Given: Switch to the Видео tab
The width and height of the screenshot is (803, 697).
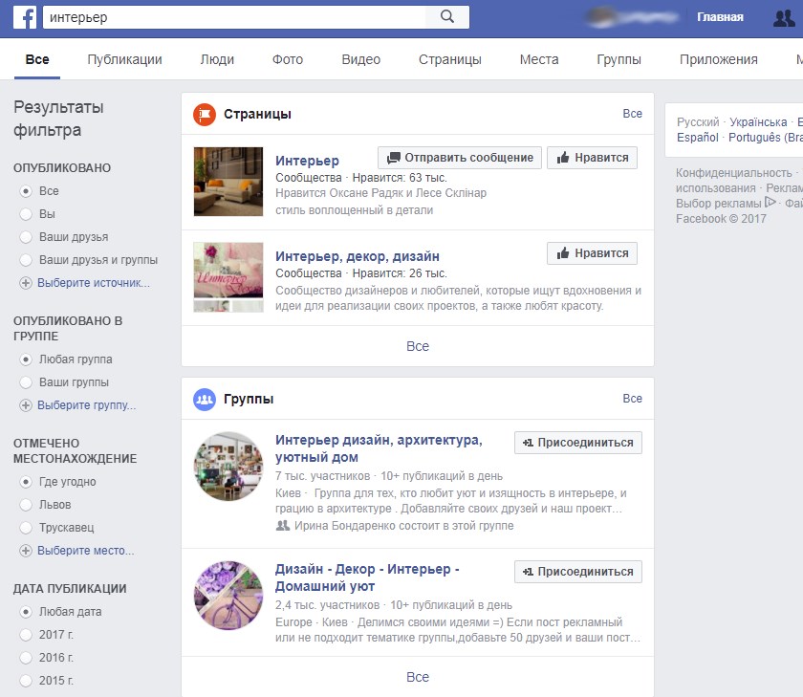Looking at the screenshot, I should pos(361,59).
